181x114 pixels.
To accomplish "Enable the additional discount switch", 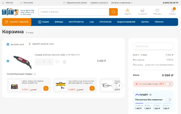I will pos(169,84).
